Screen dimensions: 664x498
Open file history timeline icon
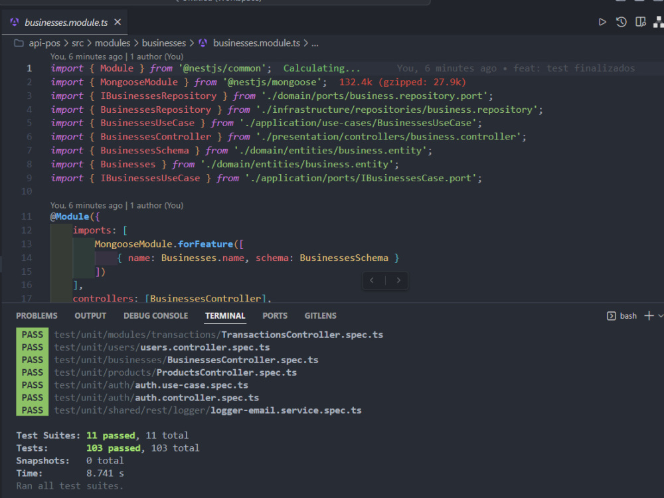pyautogui.click(x=622, y=22)
